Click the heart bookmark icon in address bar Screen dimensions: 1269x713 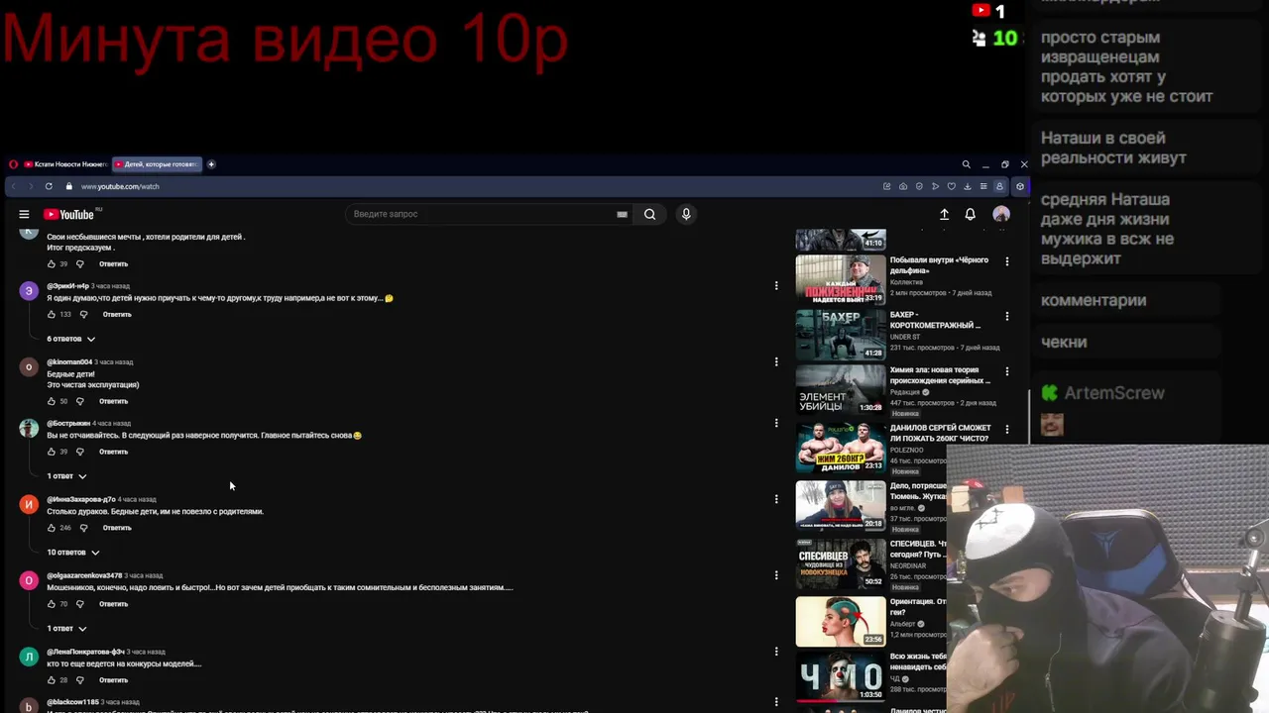click(x=951, y=186)
